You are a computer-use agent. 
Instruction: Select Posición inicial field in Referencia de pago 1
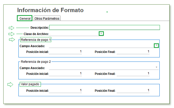[65, 52]
